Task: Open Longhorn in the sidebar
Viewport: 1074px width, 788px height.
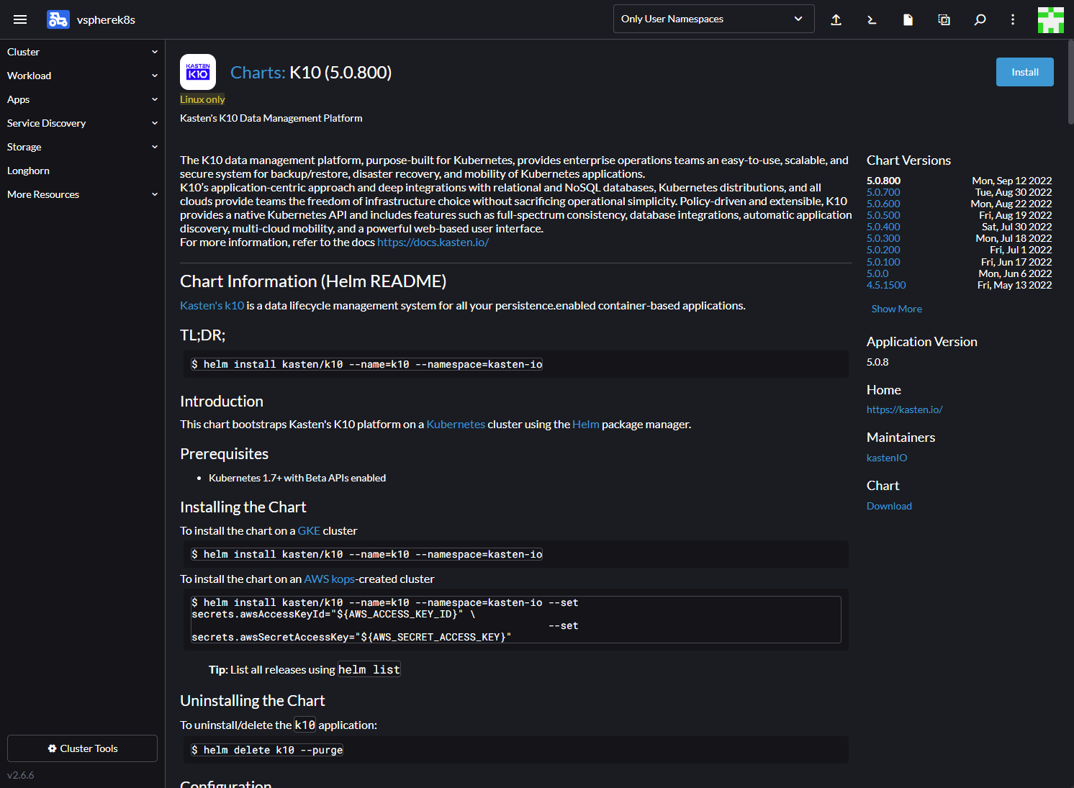Action: (29, 171)
